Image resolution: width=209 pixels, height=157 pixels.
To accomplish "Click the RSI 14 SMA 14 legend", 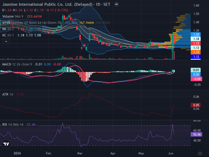I will (13, 125).
